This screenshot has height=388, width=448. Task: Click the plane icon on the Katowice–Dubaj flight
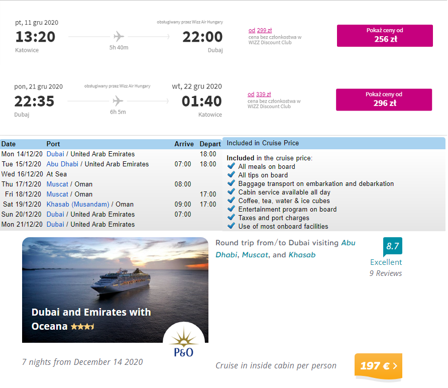tap(119, 37)
